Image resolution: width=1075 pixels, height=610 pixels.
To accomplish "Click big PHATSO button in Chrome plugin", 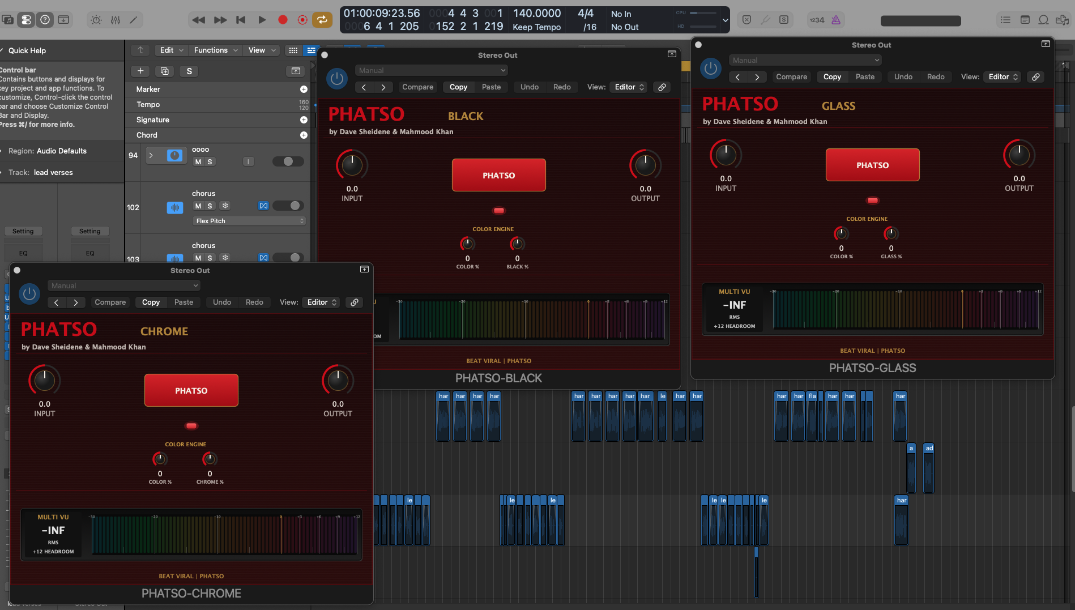I will coord(191,390).
